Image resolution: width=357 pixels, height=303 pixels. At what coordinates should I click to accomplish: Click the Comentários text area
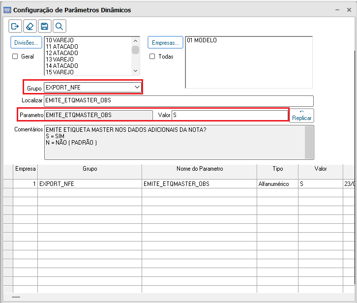[175, 142]
